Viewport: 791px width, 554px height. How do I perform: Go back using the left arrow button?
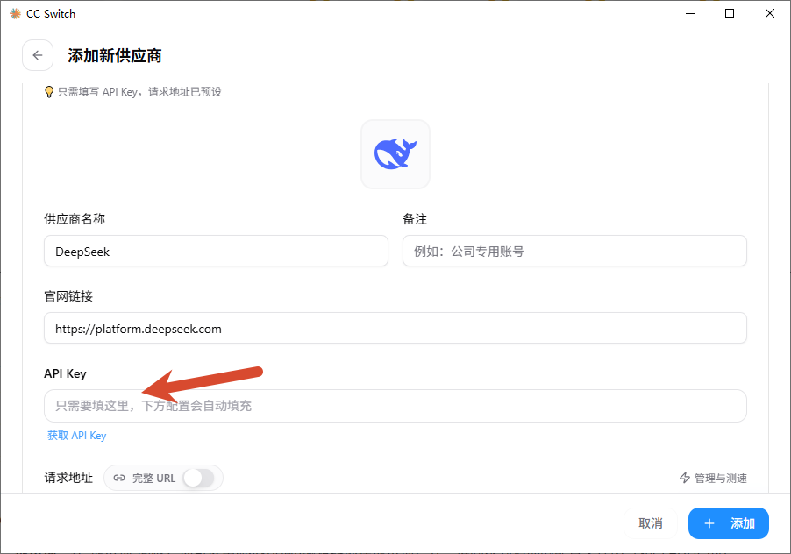(x=38, y=55)
